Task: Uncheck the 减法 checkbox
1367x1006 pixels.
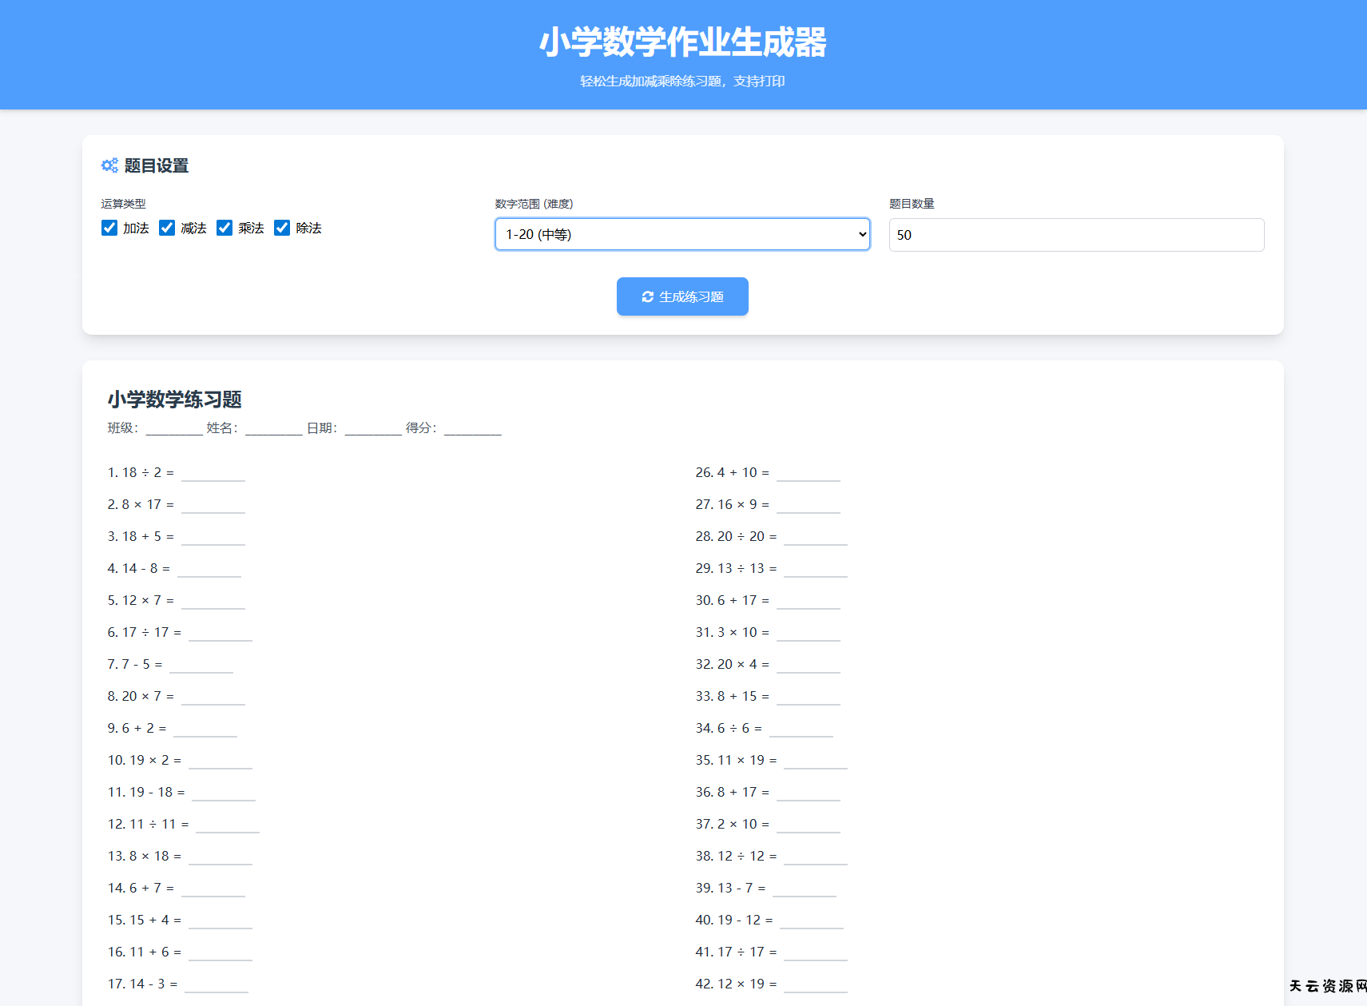Action: 167,229
